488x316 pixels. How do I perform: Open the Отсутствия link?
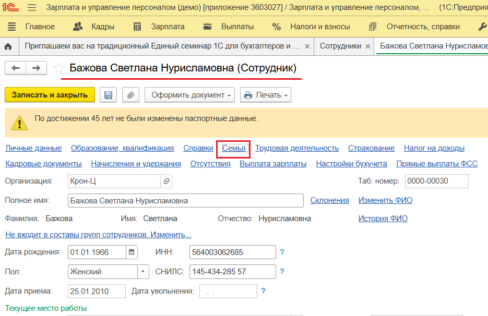(210, 164)
